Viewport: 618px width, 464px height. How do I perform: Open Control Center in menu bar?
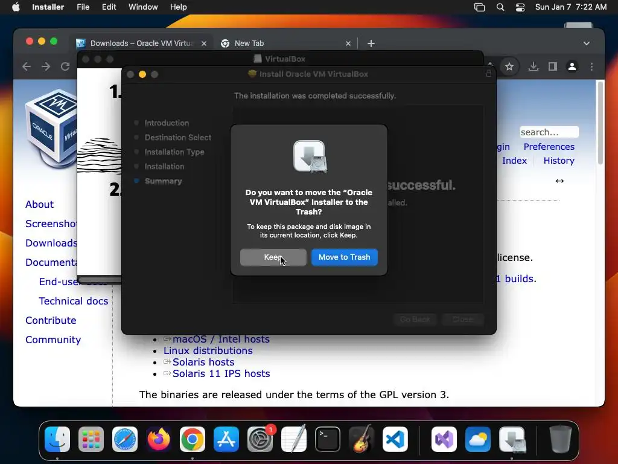[520, 7]
